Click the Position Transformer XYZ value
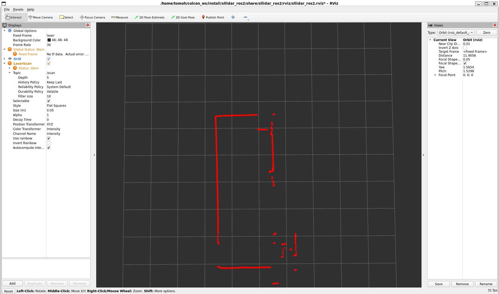Viewport: 499px width, 294px height. click(50, 124)
